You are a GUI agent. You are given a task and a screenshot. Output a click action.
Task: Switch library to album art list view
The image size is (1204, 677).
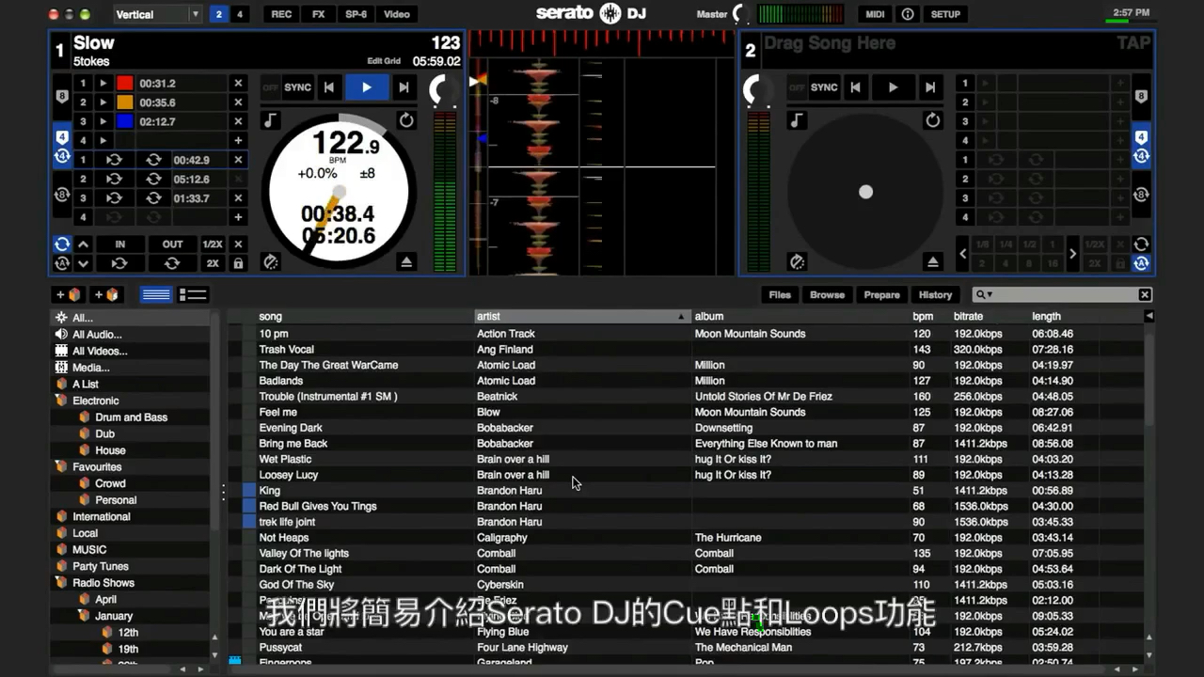pos(193,294)
